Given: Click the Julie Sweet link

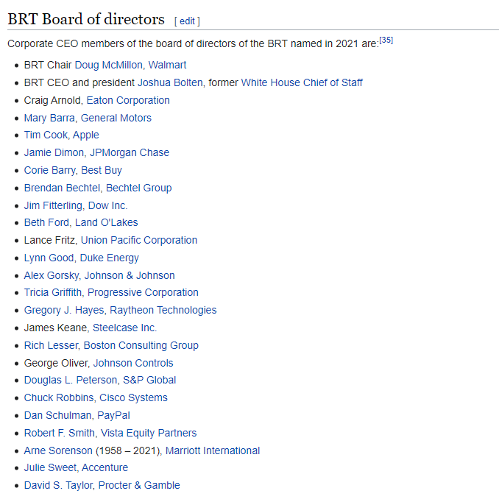Looking at the screenshot, I should click(50, 467).
